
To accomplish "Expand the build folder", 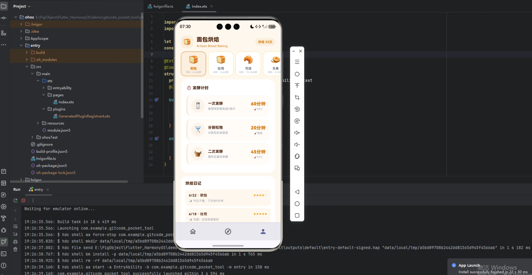I will pos(27,52).
